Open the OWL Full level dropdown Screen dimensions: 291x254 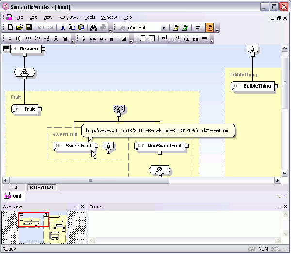[163, 28]
